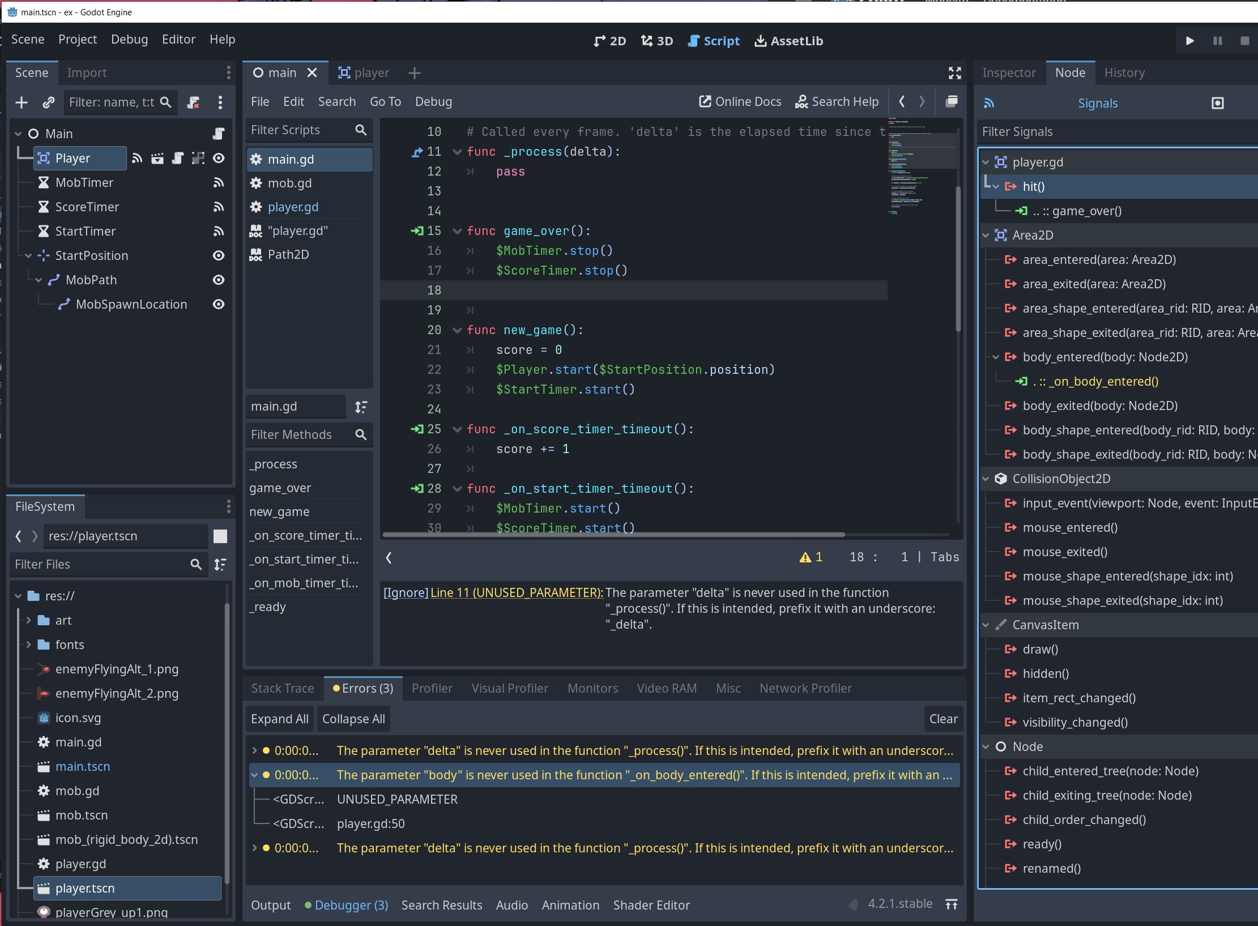Switch to the Inspector tab
The image size is (1258, 926).
tap(1008, 73)
